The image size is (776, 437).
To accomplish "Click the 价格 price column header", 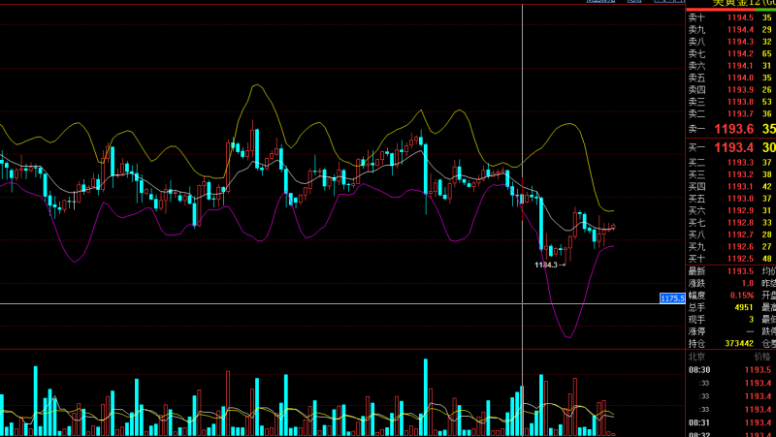I will click(762, 357).
